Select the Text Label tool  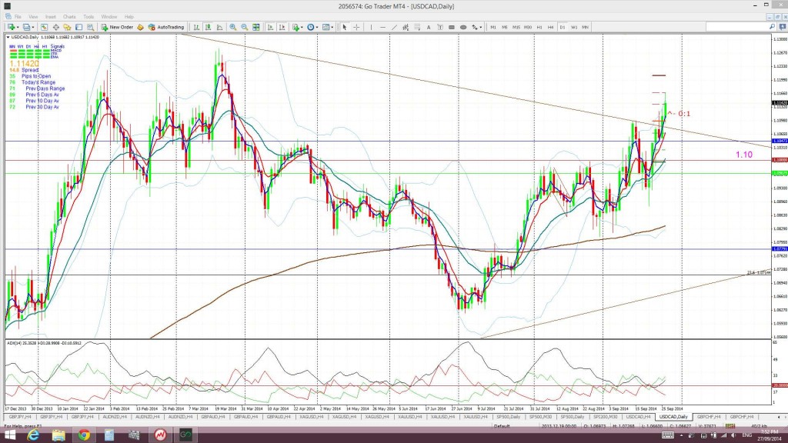point(440,27)
